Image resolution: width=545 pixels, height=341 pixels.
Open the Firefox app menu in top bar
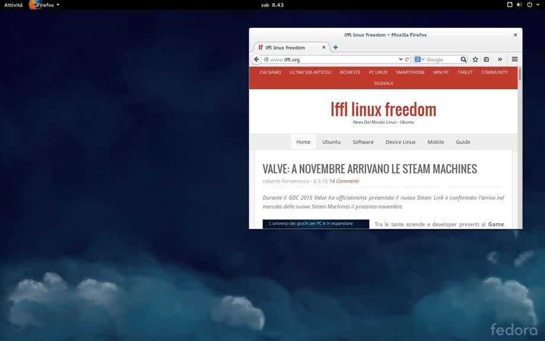click(x=45, y=5)
